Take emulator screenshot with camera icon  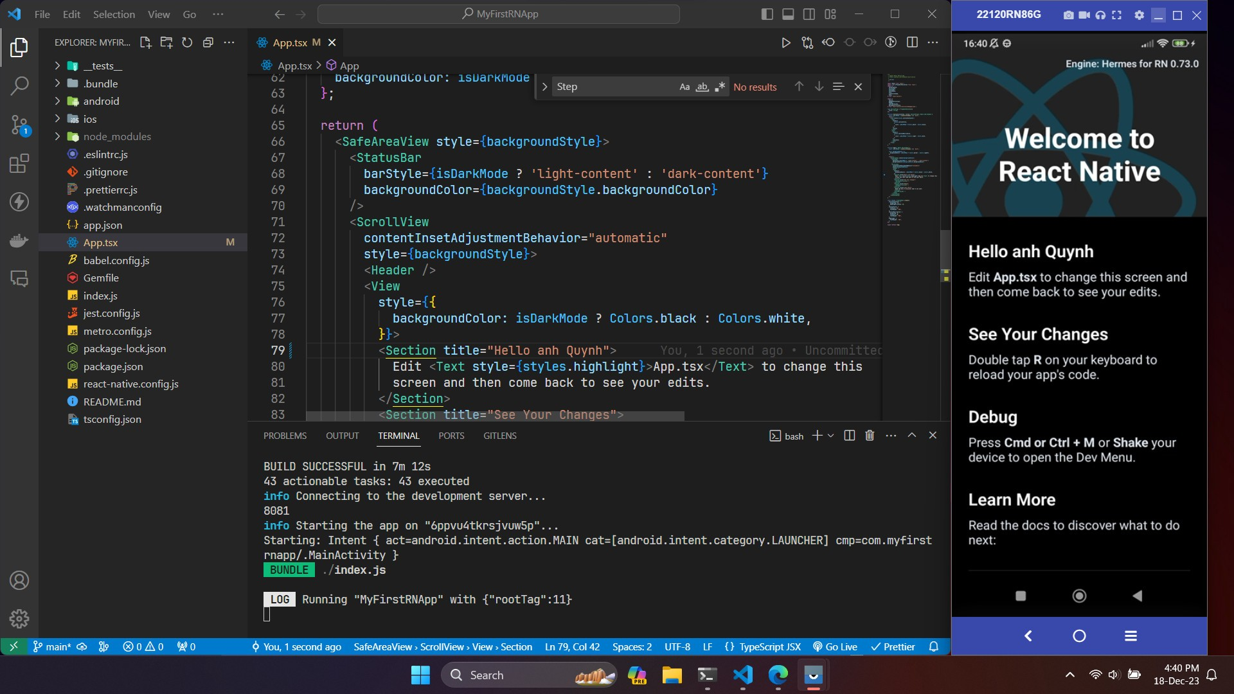pyautogui.click(x=1068, y=15)
